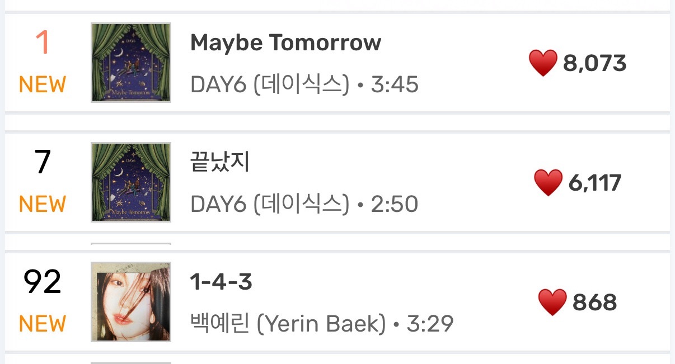Open artist 백예린 (Yerin Baek)
This screenshot has width=675, height=364.
[x=288, y=323]
